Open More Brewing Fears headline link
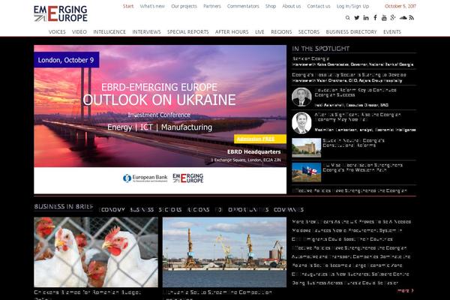 pyautogui.click(x=352, y=222)
